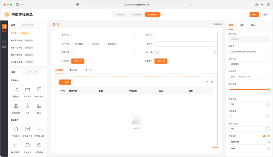Click the 组件名称 input field
This screenshot has height=157, width=273.
(249, 64)
